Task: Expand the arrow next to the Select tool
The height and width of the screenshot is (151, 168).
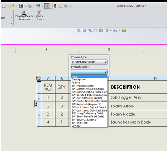Action: (51, 6)
